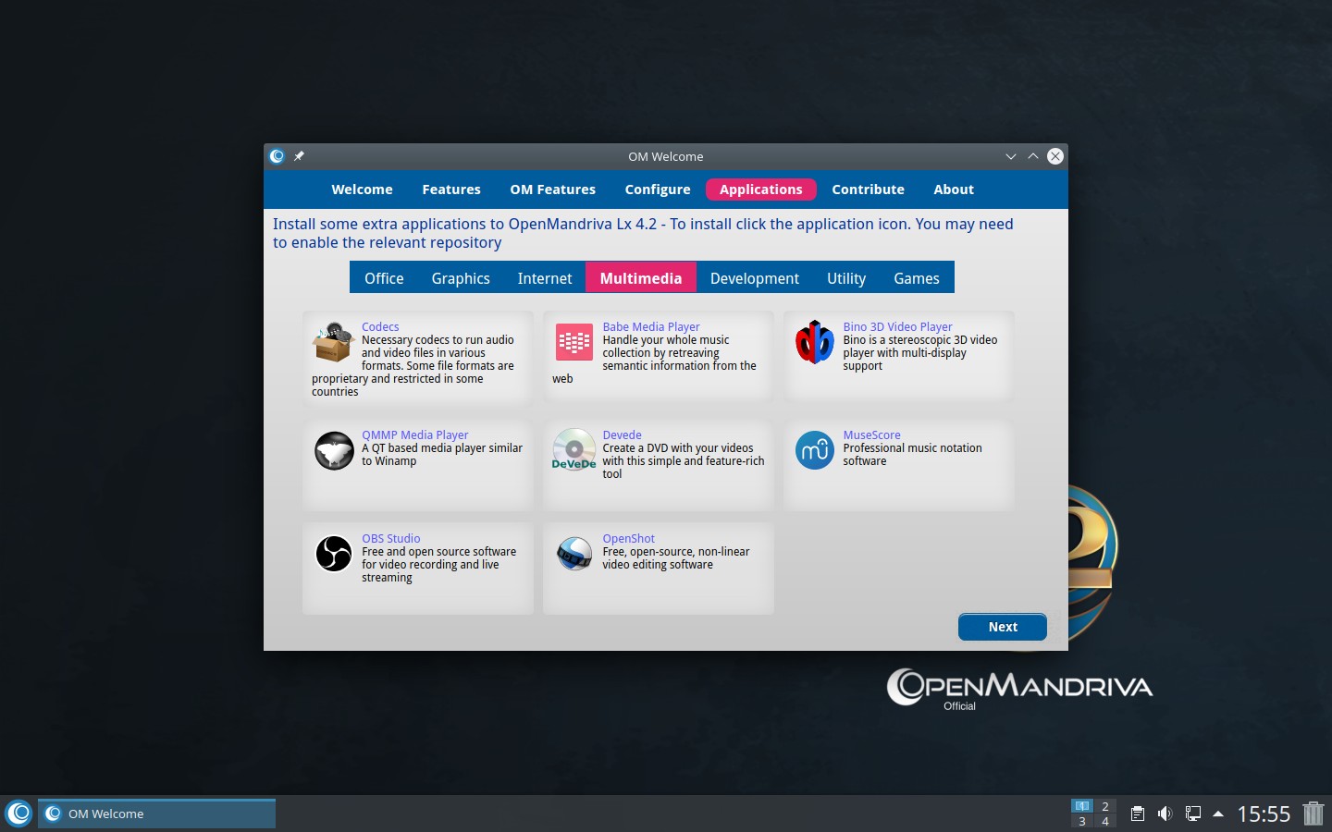The width and height of the screenshot is (1332, 832).
Task: Open the 15:55 clock in the panel
Action: (1264, 814)
